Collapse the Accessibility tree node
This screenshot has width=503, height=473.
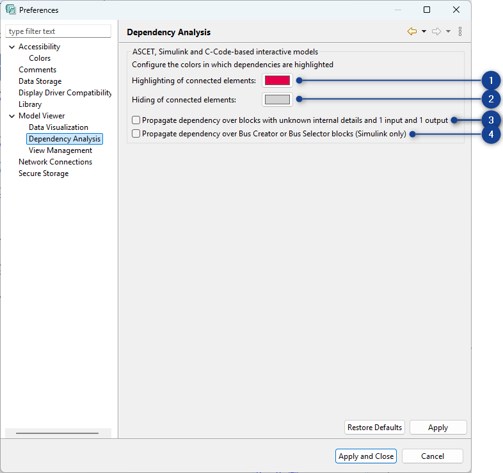point(12,47)
